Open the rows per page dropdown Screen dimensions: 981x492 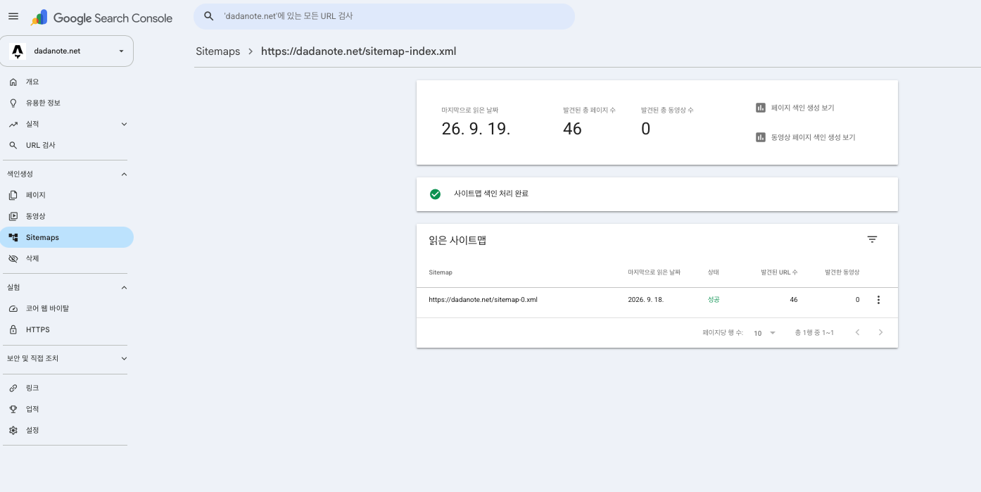click(764, 333)
